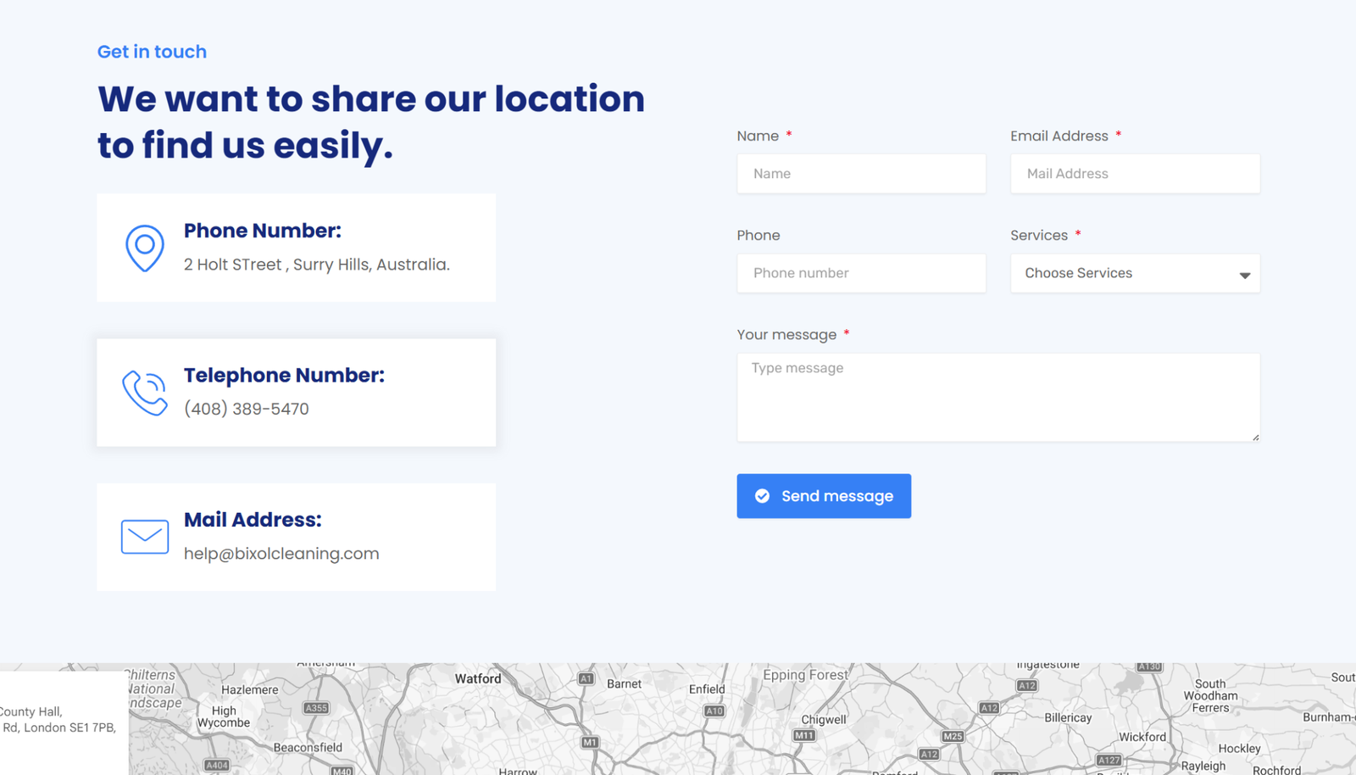
Task: Click the location pin icon
Action: (x=145, y=248)
